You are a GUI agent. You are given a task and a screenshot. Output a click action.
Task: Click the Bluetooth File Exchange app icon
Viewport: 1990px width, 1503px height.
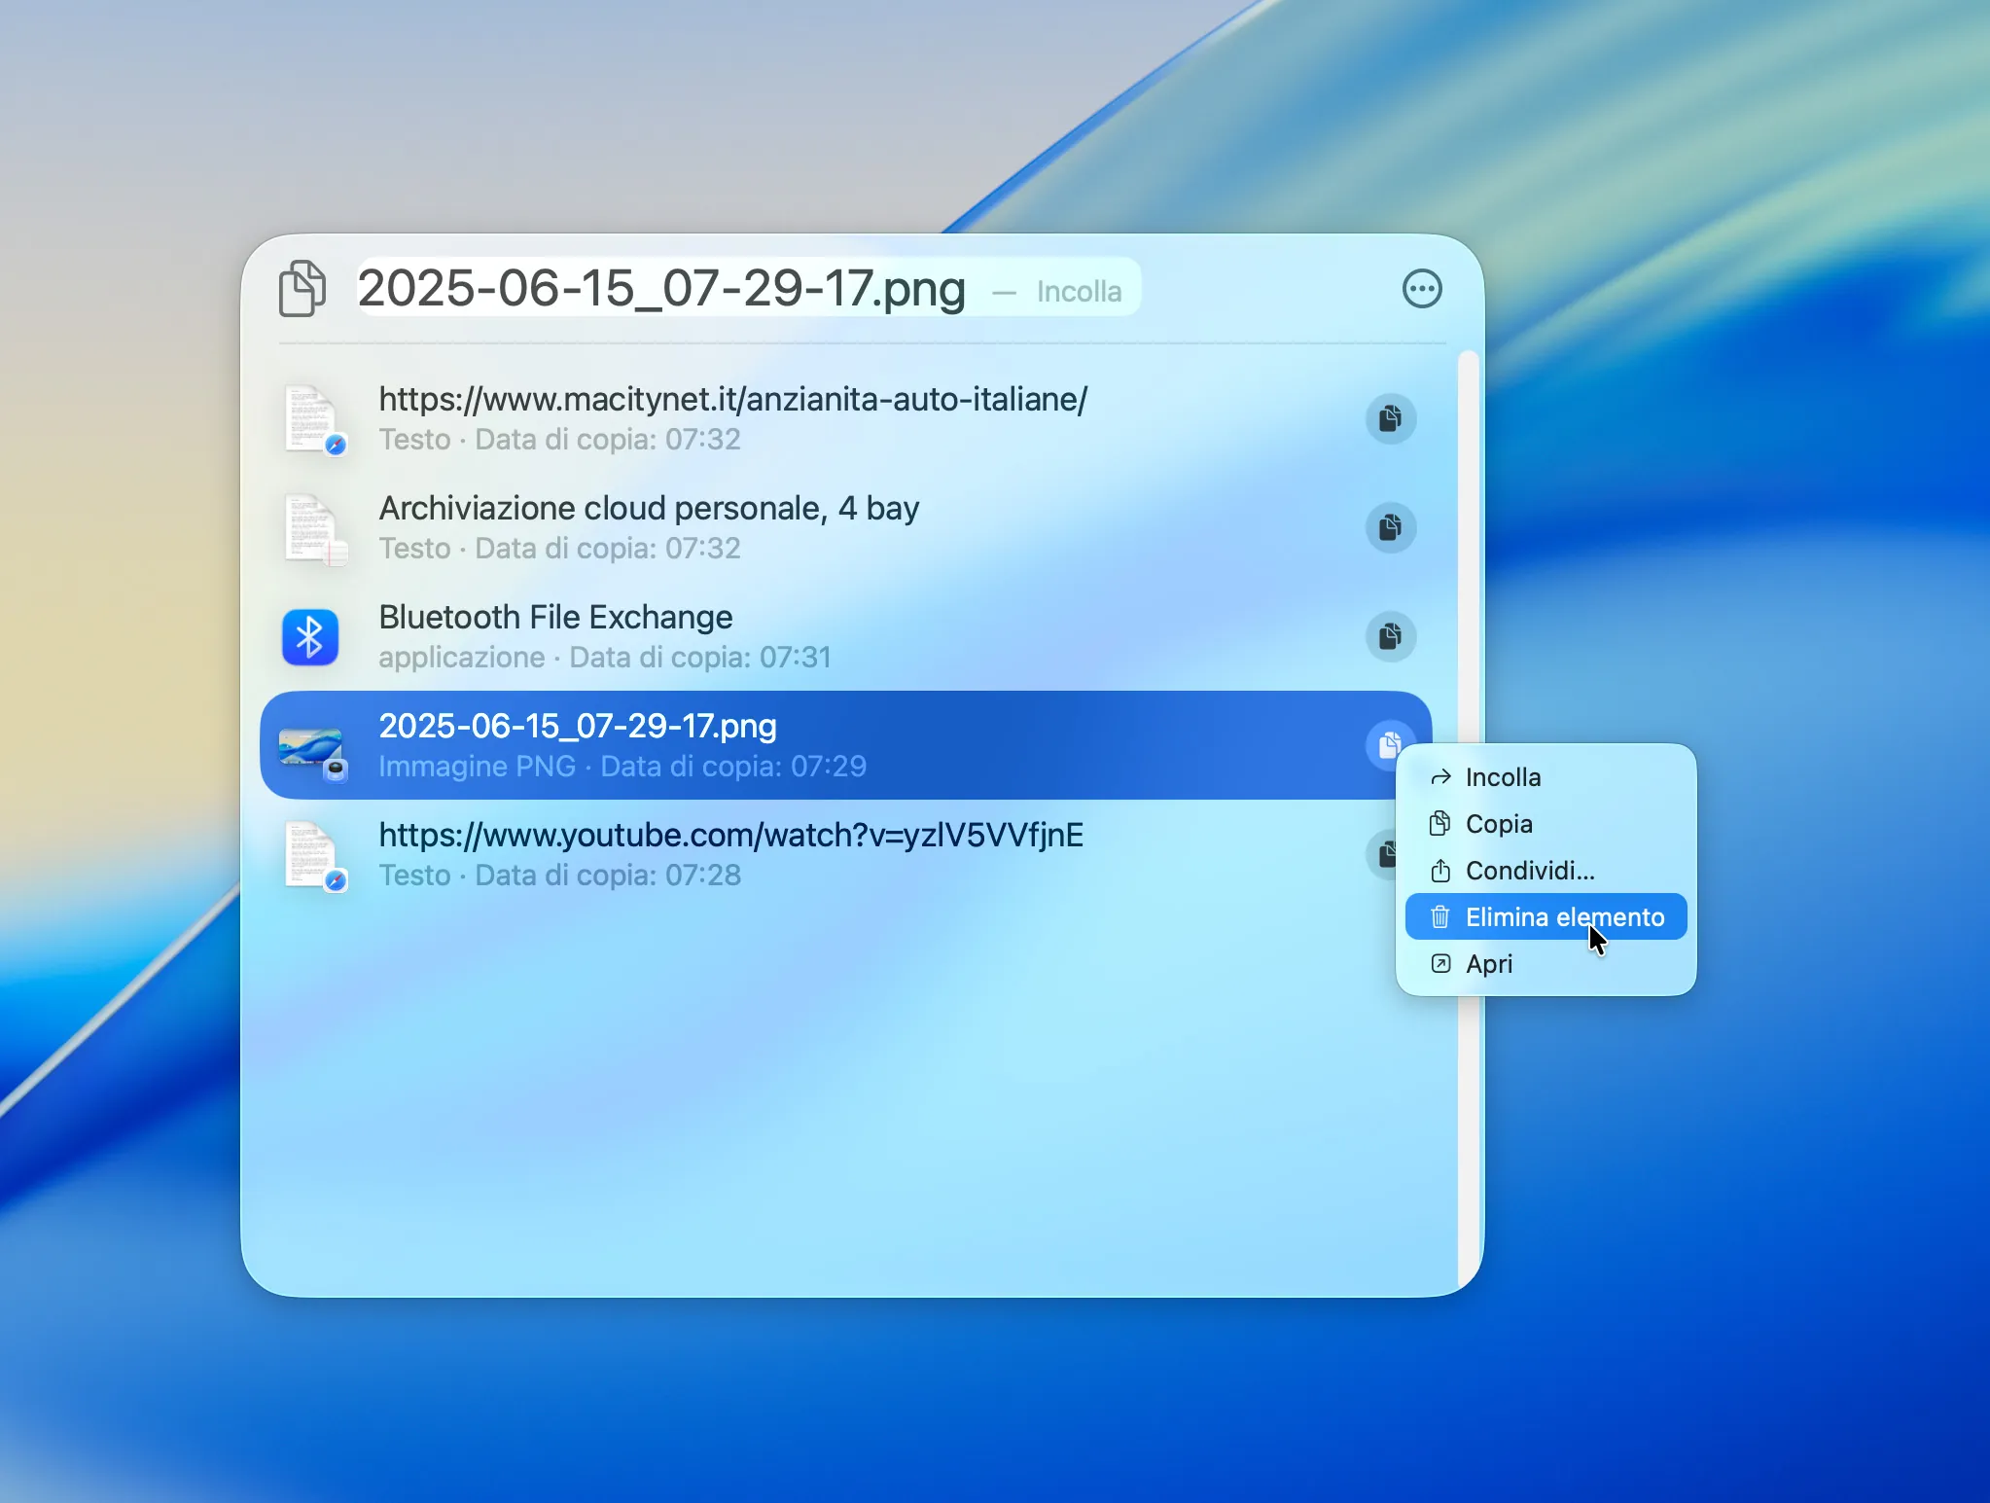coord(310,637)
